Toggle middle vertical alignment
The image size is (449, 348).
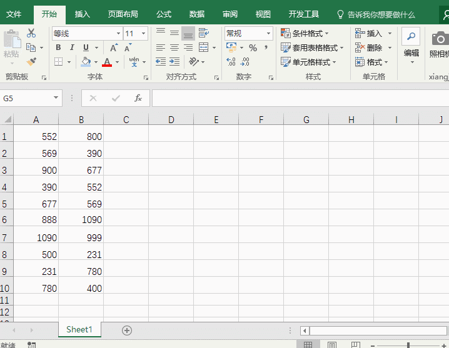click(174, 33)
